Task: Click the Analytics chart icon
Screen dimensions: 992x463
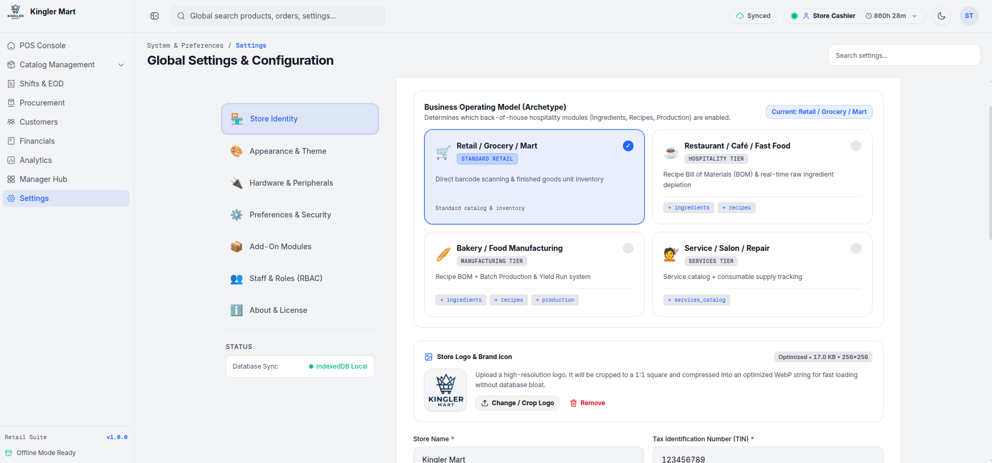Action: pos(11,160)
